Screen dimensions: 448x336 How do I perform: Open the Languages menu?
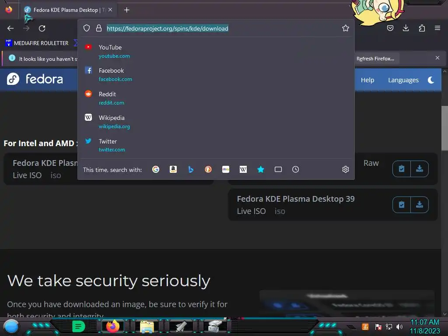tap(403, 80)
